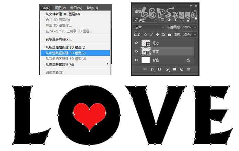Toggle visibility of the 文字 layer

[136, 51]
